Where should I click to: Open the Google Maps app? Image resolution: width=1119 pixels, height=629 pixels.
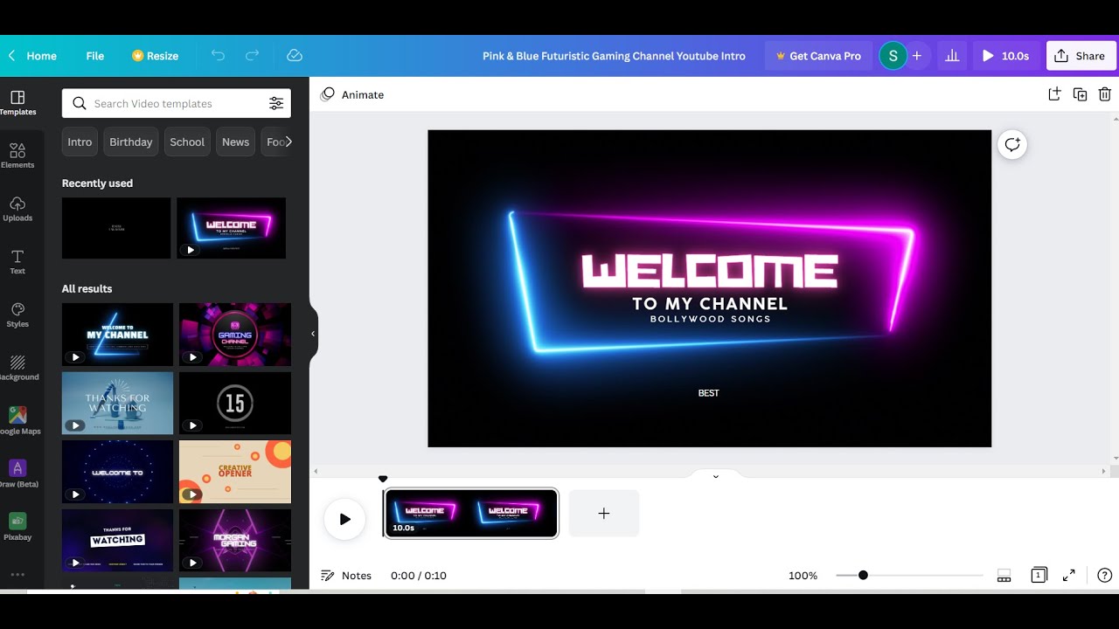click(17, 421)
